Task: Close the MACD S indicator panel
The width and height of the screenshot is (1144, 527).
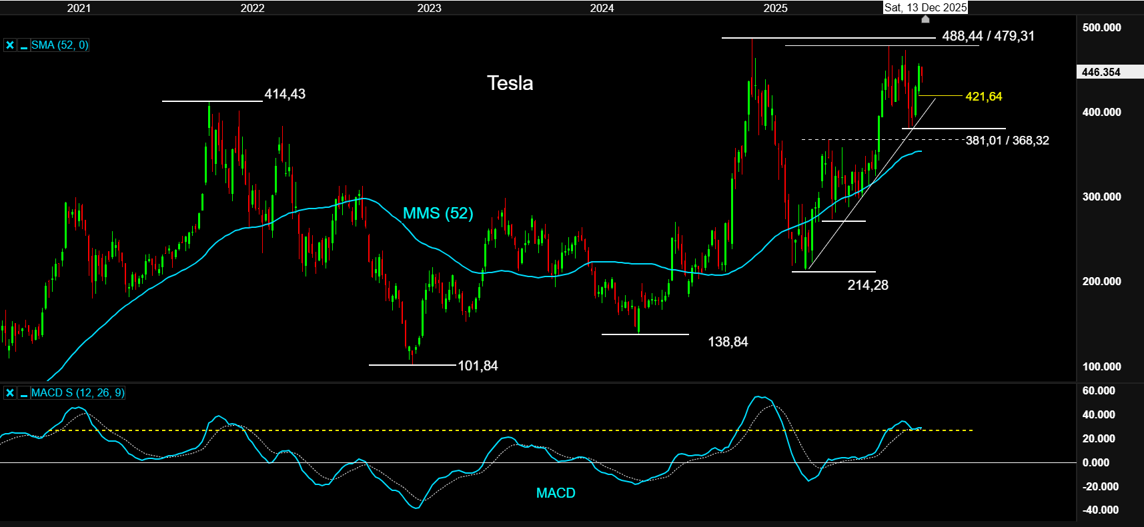Action: 10,393
